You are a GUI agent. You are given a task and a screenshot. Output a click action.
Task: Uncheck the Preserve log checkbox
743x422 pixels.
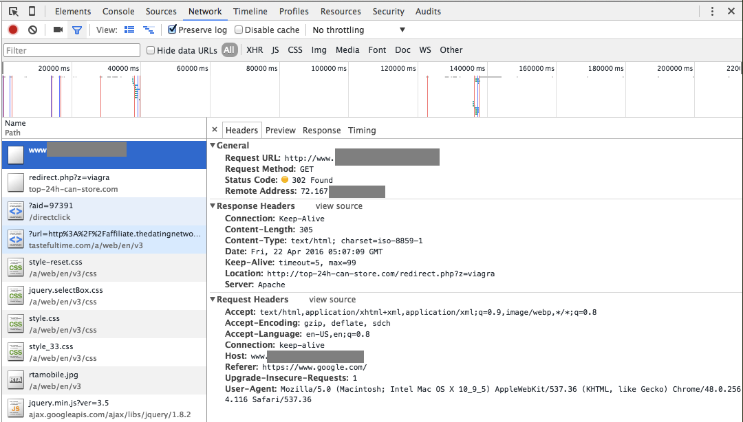point(173,30)
